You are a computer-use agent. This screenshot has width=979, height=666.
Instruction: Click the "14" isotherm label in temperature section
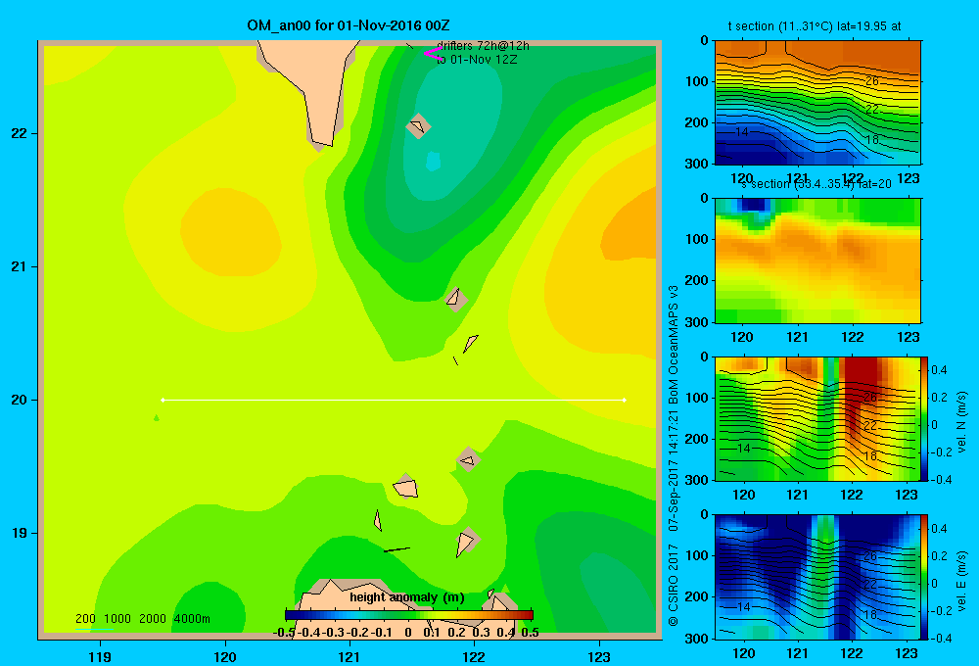[x=742, y=132]
